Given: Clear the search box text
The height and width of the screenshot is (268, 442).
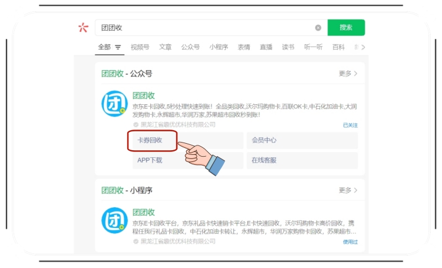Looking at the screenshot, I should coord(318,28).
